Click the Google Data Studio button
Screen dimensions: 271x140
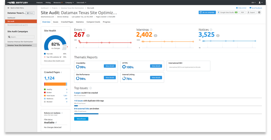(228, 13)
